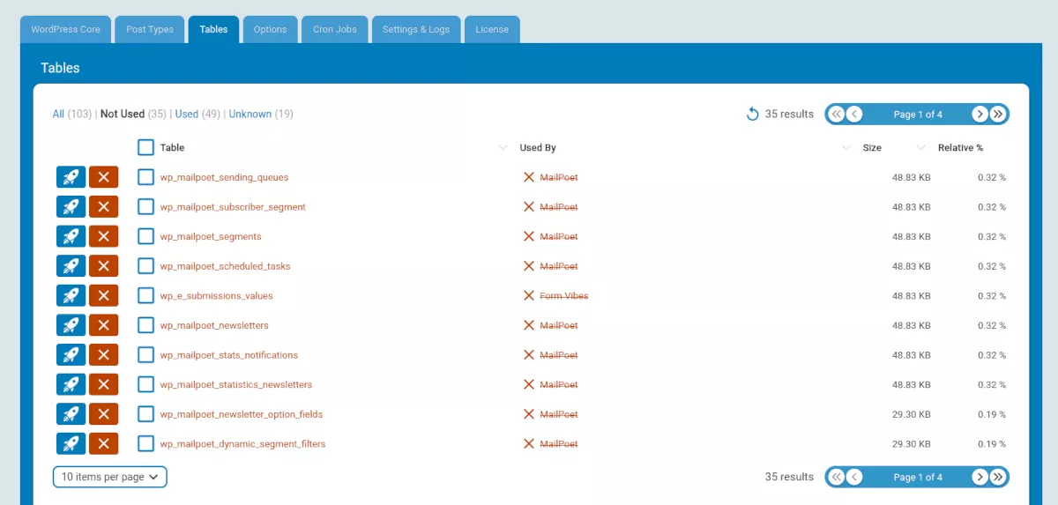The image size is (1058, 505).
Task: Open the wp_mailpoet_scheduled_tasks table link
Action: (x=225, y=266)
